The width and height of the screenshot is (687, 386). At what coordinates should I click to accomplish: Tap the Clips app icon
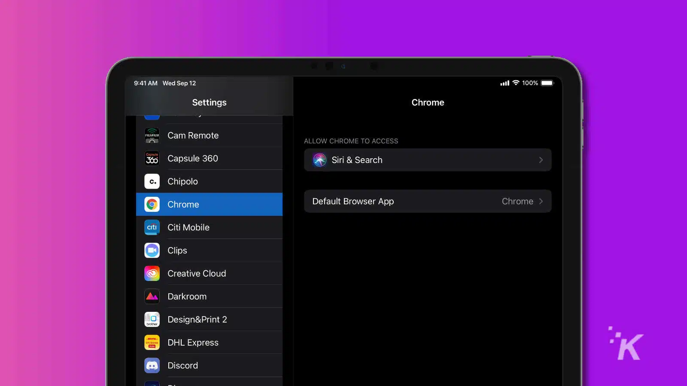click(152, 250)
